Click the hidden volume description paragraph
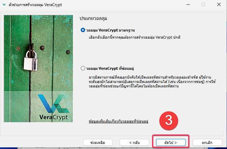The image size is (227, 149). click(x=152, y=82)
